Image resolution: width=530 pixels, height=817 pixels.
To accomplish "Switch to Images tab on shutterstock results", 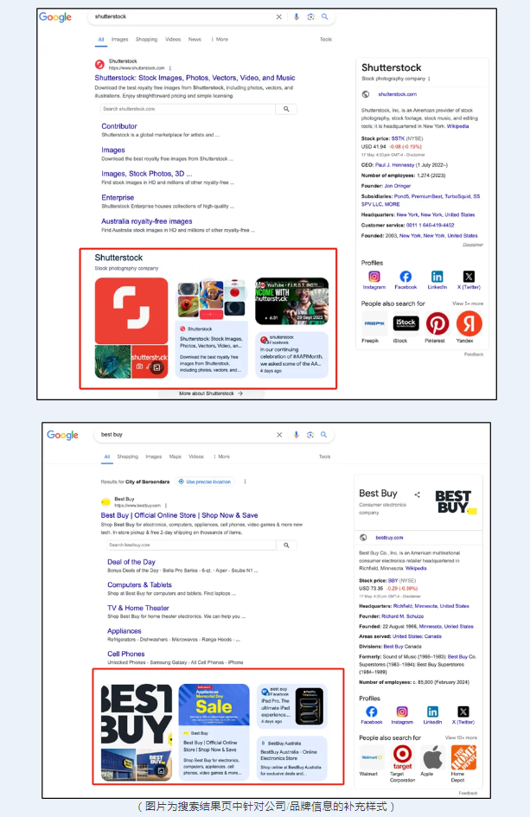I will pos(120,40).
